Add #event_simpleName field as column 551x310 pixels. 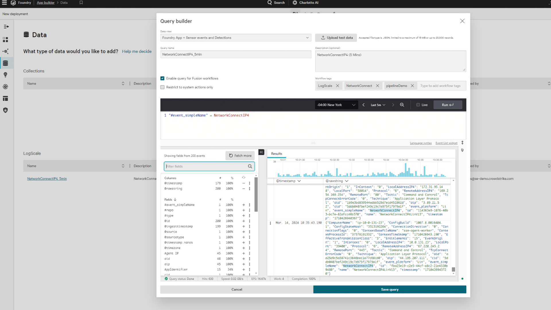click(x=243, y=205)
